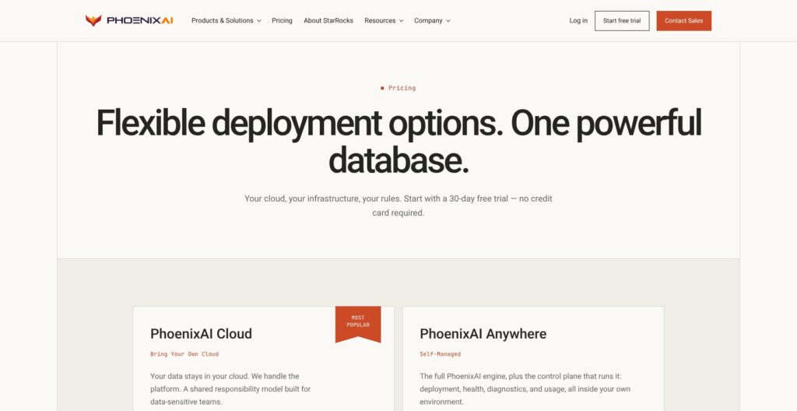Image resolution: width=797 pixels, height=411 pixels.
Task: Click the PhoenixAI Cloud description paragraph
Action: pyautogui.click(x=230, y=389)
